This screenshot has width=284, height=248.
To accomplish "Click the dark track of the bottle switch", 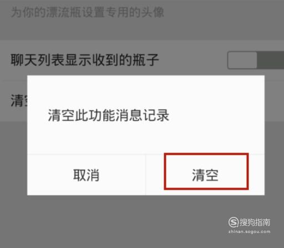I will click(270, 60).
